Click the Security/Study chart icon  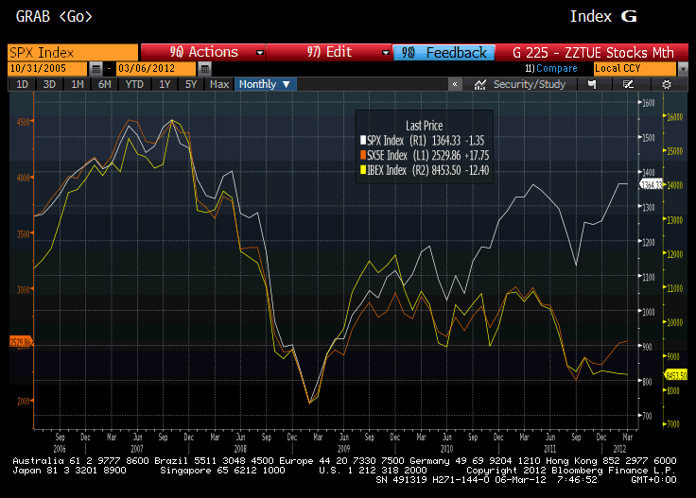pyautogui.click(x=479, y=84)
